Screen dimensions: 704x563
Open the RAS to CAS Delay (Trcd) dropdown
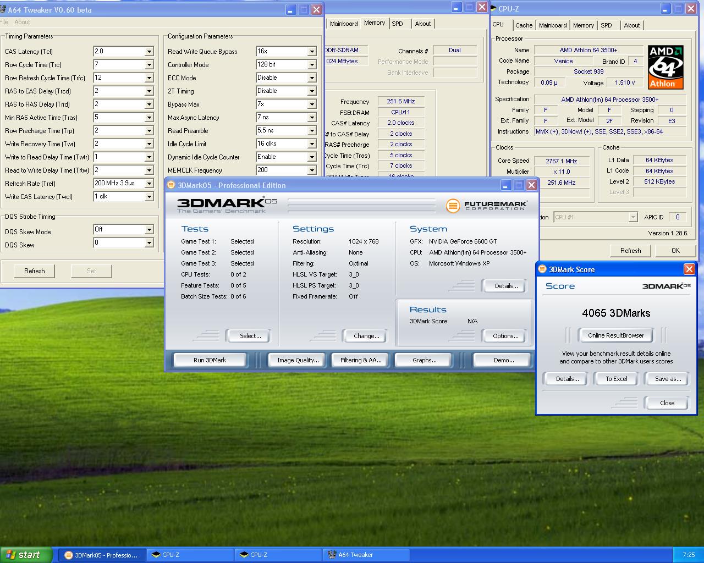[149, 91]
